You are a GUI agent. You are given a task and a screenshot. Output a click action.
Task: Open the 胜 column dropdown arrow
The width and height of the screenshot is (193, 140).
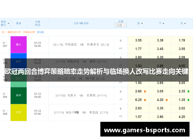142,24
